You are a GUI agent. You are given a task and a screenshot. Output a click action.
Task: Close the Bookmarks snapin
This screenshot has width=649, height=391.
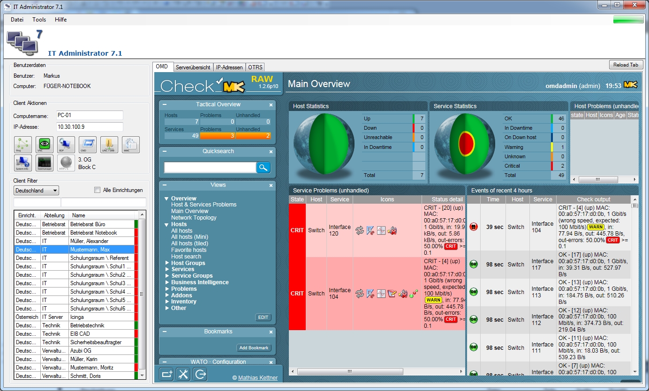pyautogui.click(x=271, y=332)
